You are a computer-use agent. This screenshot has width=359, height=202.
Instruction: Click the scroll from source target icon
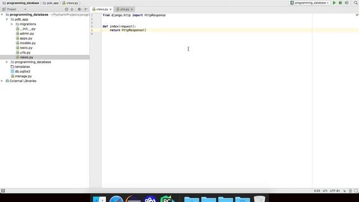point(66,9)
